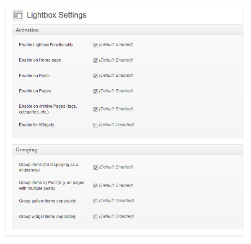The height and width of the screenshot is (244, 251).
Task: Check Group gallery items separately
Action: [x=96, y=201]
